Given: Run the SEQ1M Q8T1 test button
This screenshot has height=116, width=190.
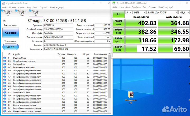Looking at the screenshot, I should tap(118, 23).
